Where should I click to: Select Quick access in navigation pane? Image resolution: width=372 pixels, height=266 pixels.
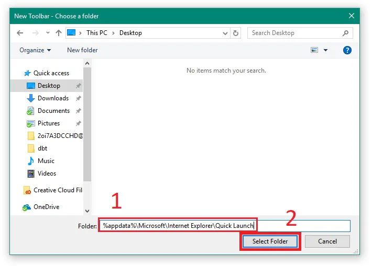51,73
